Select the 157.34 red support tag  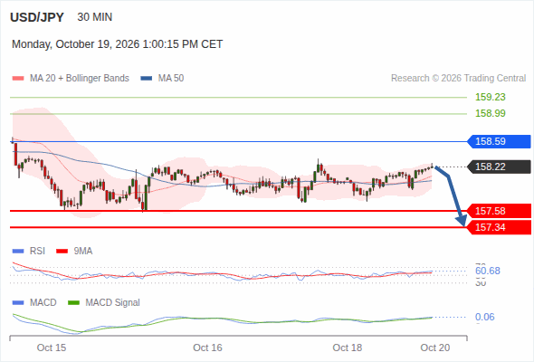tap(499, 227)
